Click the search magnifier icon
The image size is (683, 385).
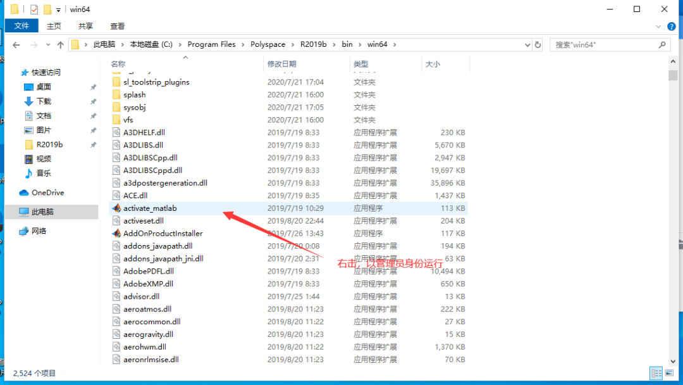click(x=662, y=44)
